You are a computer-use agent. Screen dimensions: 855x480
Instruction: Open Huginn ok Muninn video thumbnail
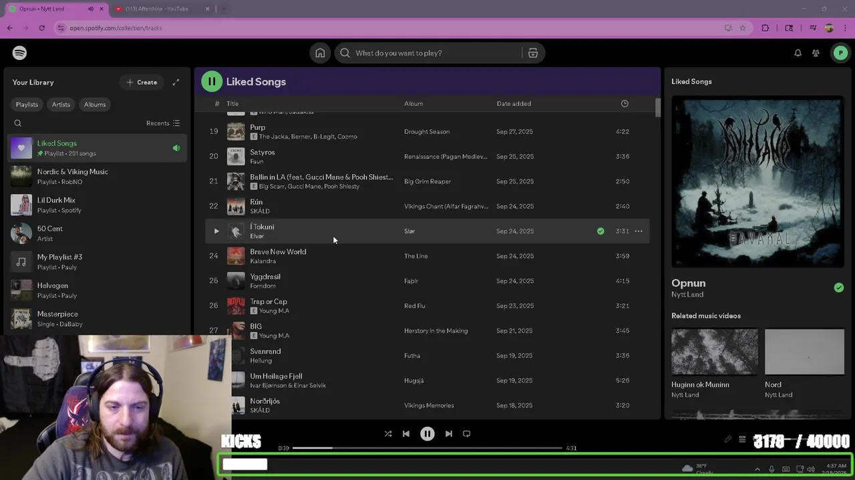click(x=714, y=352)
